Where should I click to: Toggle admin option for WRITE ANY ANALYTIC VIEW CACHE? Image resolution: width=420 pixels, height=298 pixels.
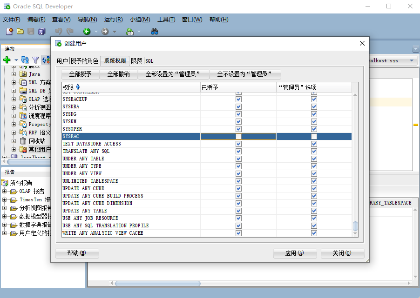(314, 233)
